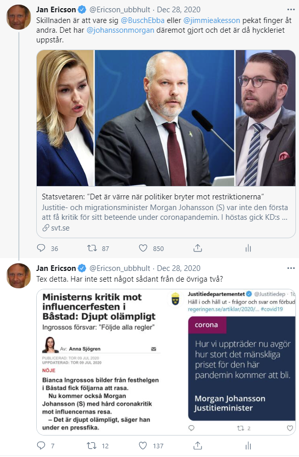This screenshot has width=299, height=457.
Task: Open share menu on the second tweet
Action: [x=197, y=446]
